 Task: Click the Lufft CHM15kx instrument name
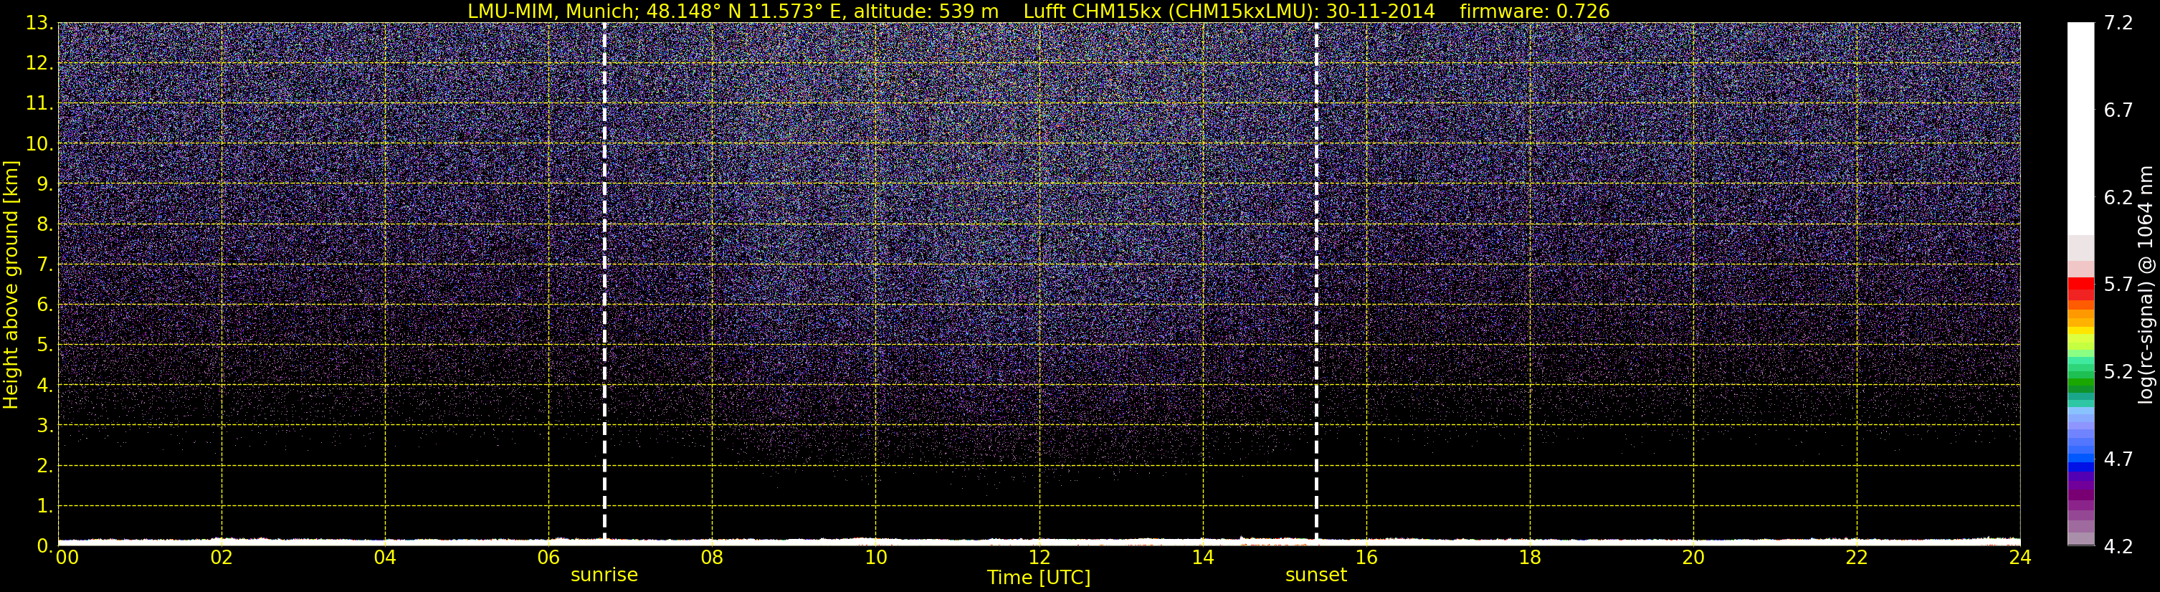[1093, 11]
